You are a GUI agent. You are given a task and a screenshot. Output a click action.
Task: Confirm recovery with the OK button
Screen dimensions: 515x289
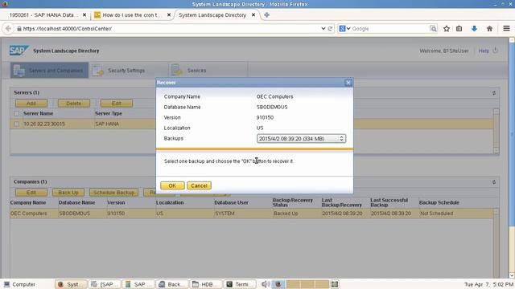point(172,185)
